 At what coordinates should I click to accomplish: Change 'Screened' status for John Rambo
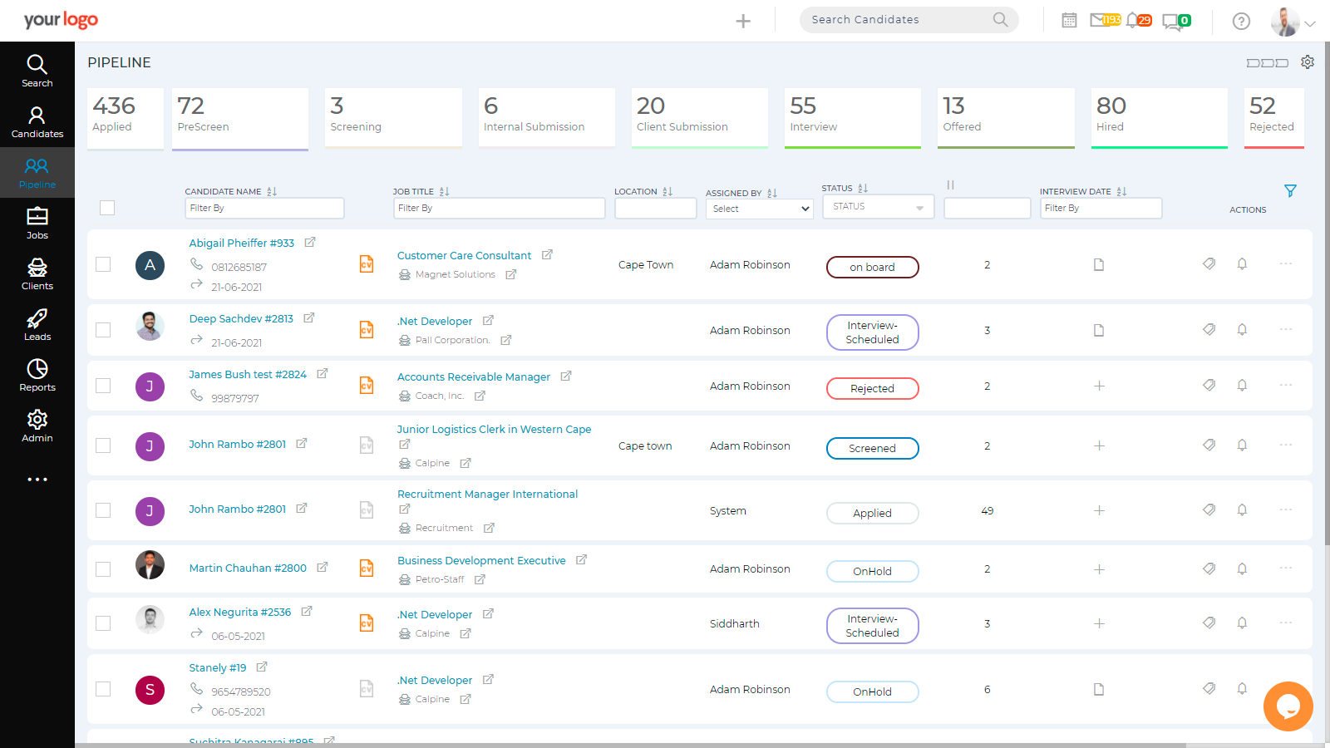coord(872,448)
